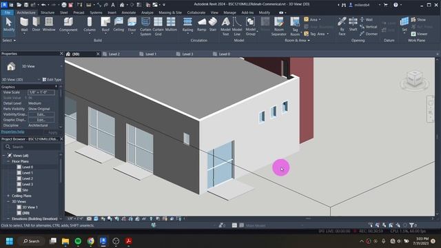Close the Project Browser panel
This screenshot has width=441, height=248.
pyautogui.click(x=61, y=139)
